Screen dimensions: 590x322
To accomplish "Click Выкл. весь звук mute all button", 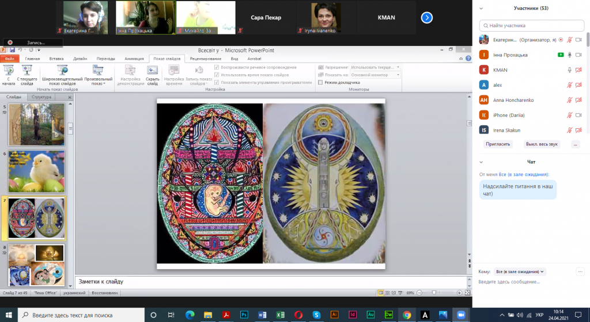I will click(x=542, y=144).
